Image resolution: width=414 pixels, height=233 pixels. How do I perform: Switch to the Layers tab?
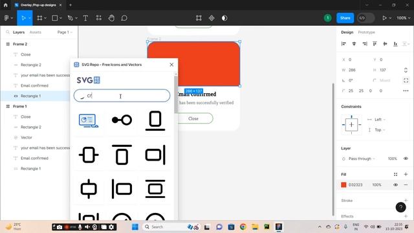tap(19, 32)
